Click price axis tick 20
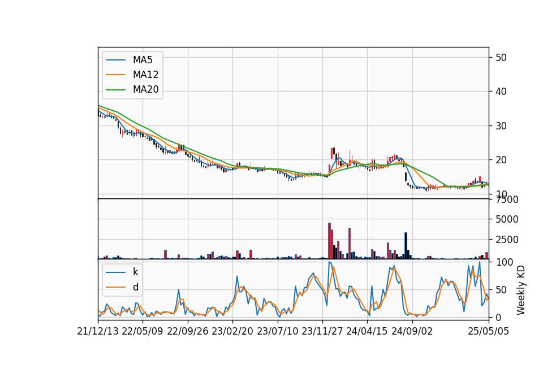The width and height of the screenshot is (543, 390). (x=501, y=160)
